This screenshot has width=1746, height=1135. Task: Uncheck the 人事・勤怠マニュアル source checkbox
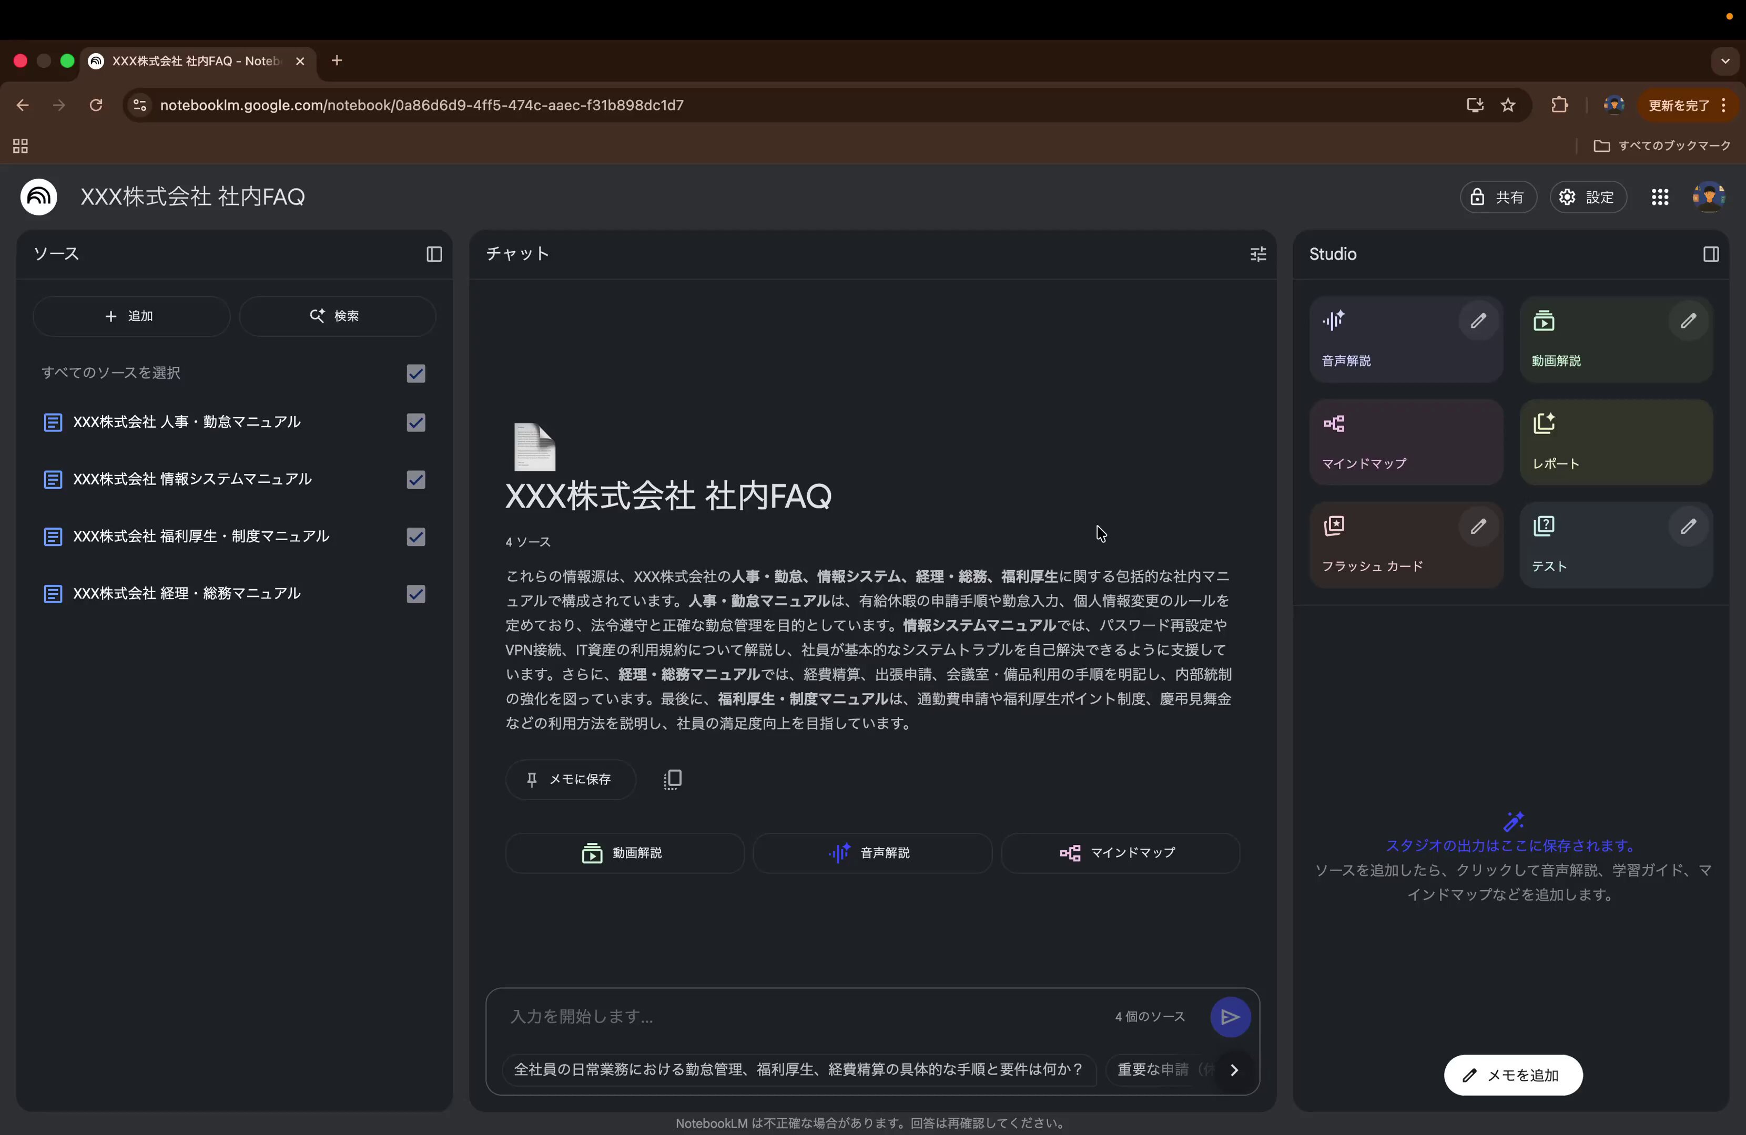pyautogui.click(x=416, y=422)
